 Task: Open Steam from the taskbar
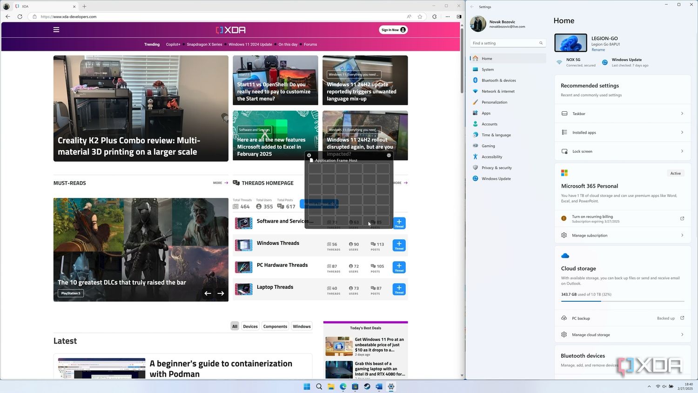coord(367,386)
